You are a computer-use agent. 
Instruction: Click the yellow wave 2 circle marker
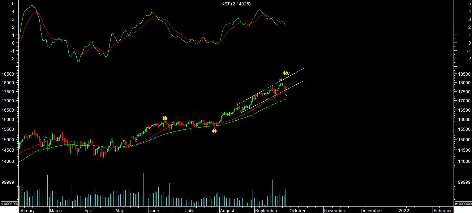[x=214, y=131]
